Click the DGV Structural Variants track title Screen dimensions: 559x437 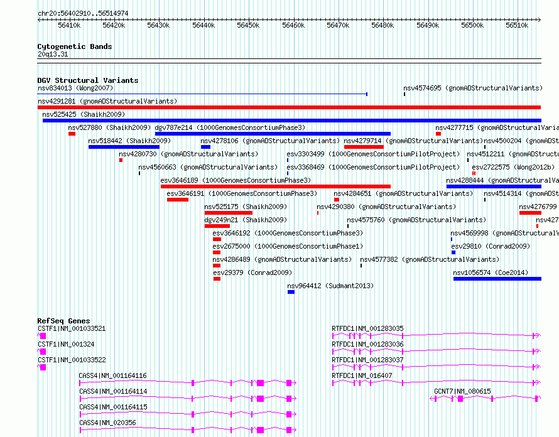tap(88, 80)
